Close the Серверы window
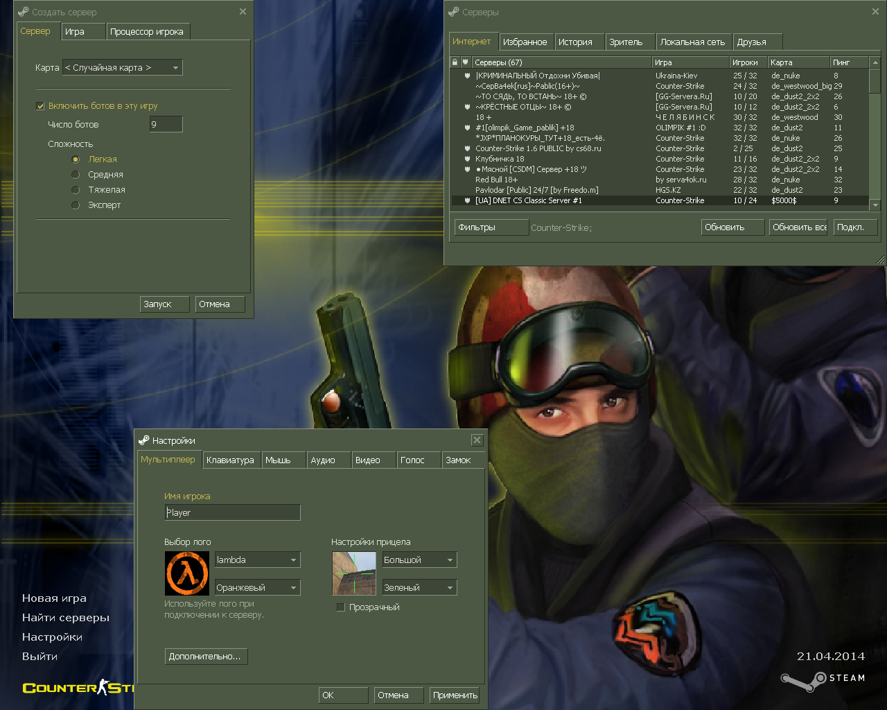This screenshot has width=887, height=710. pyautogui.click(x=875, y=12)
